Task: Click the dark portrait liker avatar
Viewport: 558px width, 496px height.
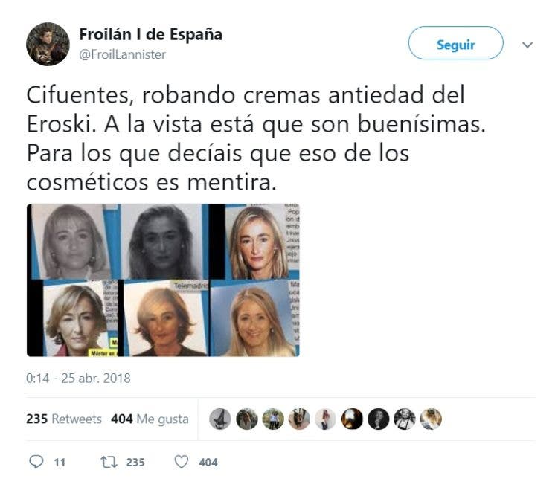Action: (378, 419)
